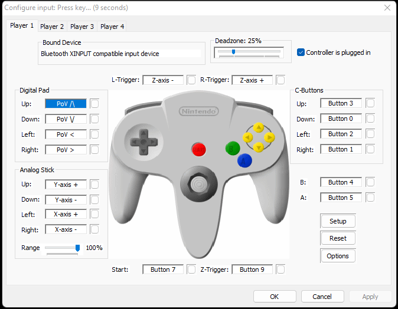Select the Digital Pad Up PoV field
The height and width of the screenshot is (309, 398).
tap(66, 104)
